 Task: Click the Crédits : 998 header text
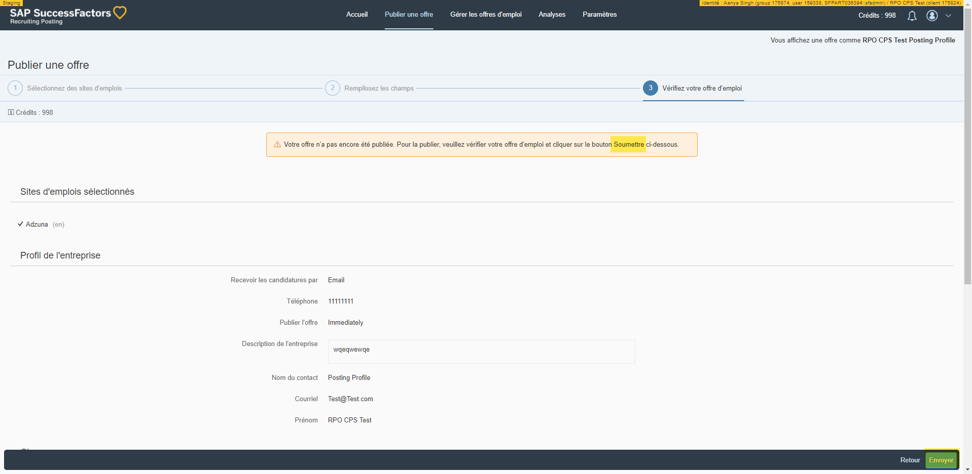[x=877, y=16]
